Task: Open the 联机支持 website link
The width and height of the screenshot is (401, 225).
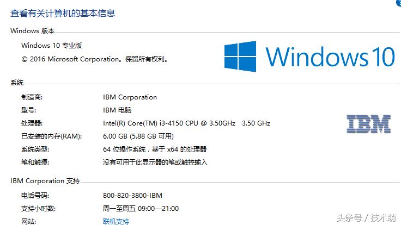Action: click(116, 222)
